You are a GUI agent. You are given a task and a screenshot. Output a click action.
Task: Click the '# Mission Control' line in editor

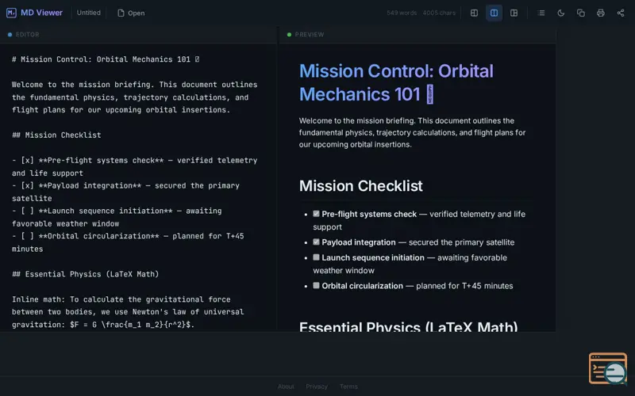tap(106, 59)
